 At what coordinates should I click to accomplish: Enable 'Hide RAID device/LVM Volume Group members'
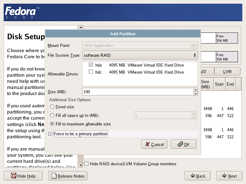coord(86,164)
